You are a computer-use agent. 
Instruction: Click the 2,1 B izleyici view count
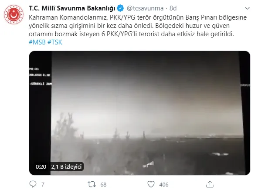pyautogui.click(x=66, y=166)
